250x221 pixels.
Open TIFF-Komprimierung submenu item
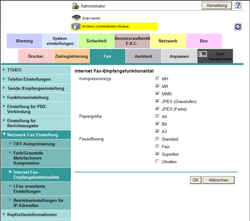coord(36,144)
